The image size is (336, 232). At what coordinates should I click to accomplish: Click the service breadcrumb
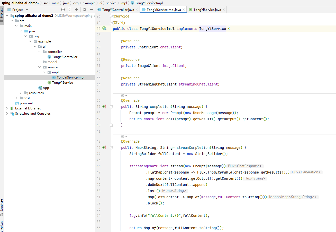pos(111,3)
